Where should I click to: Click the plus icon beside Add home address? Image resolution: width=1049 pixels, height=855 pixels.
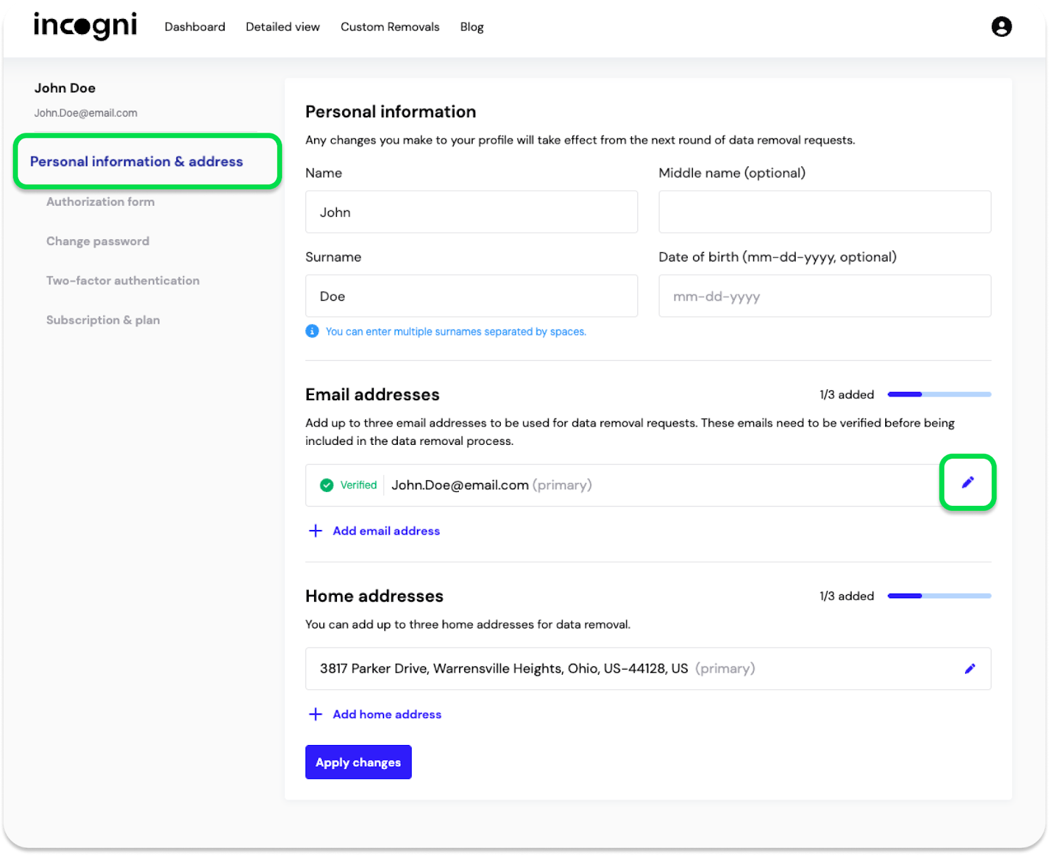click(x=315, y=714)
